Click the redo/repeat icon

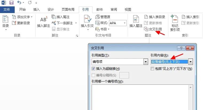(x=30, y=2)
